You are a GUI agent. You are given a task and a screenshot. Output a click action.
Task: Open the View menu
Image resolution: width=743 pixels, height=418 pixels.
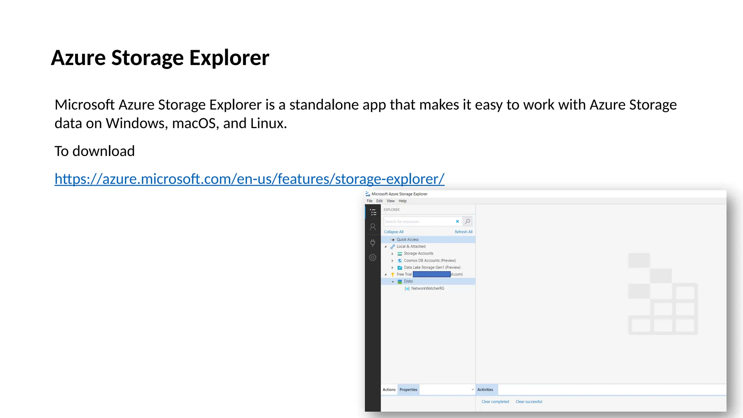coord(391,201)
